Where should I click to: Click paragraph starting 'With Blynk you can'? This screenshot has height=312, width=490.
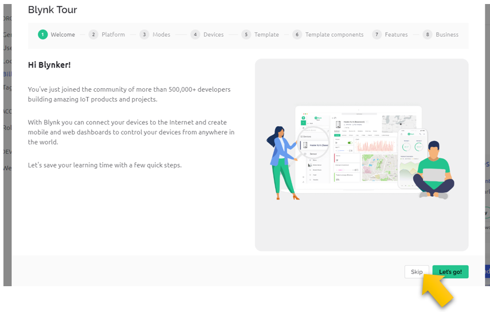pyautogui.click(x=131, y=132)
